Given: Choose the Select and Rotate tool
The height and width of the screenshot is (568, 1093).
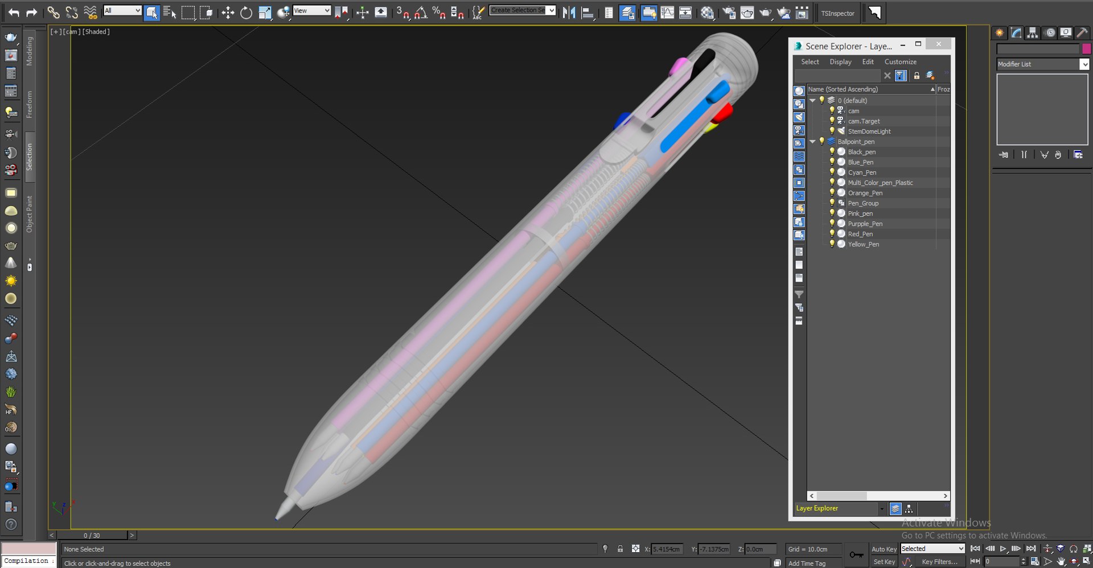Looking at the screenshot, I should (246, 12).
